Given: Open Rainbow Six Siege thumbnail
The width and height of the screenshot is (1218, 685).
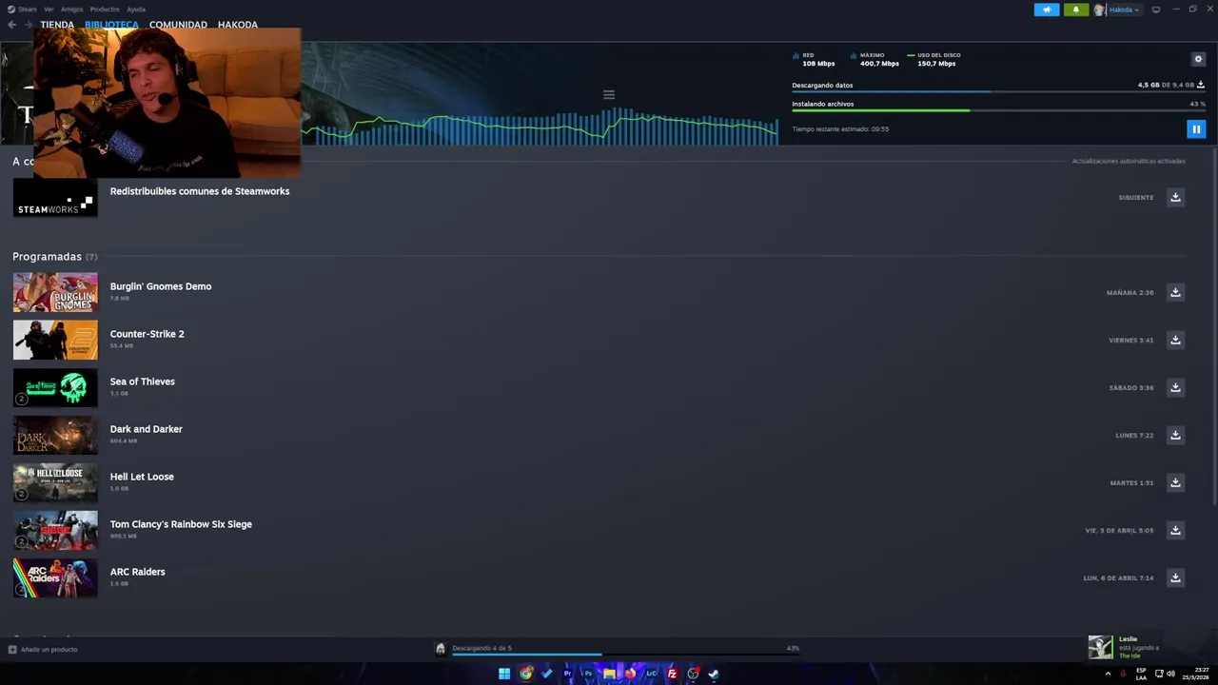Looking at the screenshot, I should point(55,530).
